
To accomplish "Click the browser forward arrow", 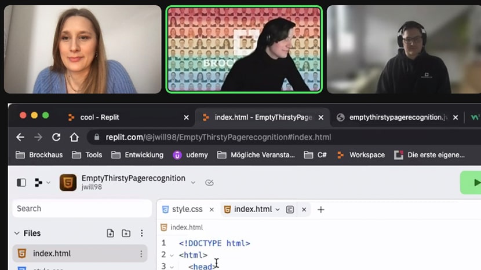I will pos(38,137).
